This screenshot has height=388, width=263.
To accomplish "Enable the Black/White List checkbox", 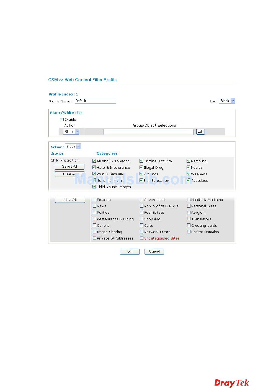I will click(62, 119).
